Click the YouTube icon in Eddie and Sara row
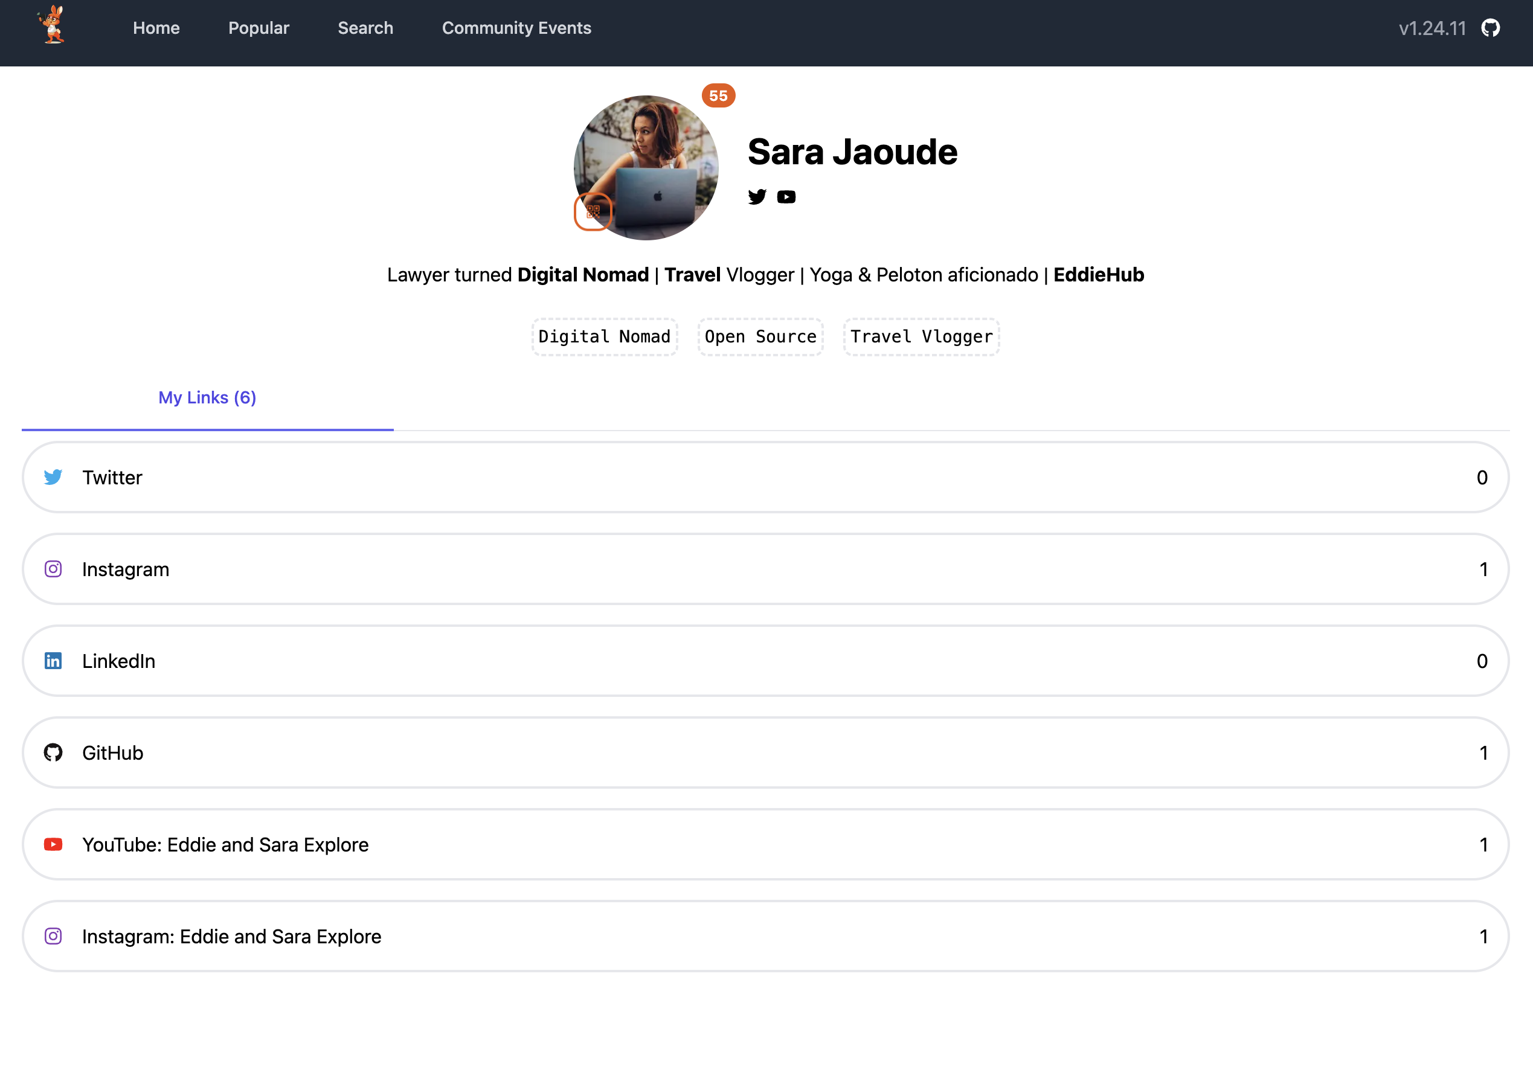The image size is (1533, 1081). [x=53, y=845]
